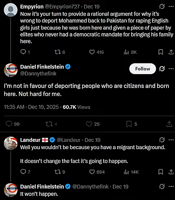
Task: Like Empyrion's post with 416 likes
Action: [x=93, y=52]
